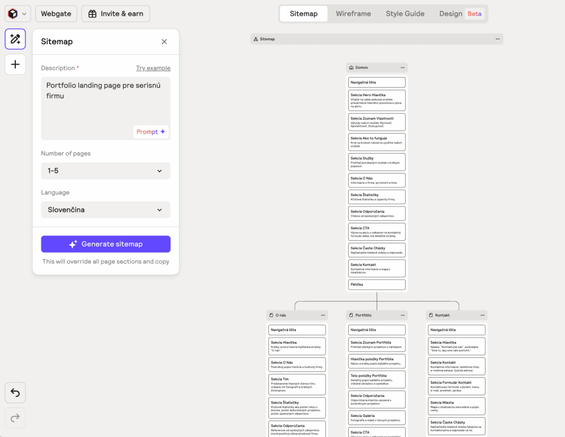
Task: Select Sekcia Formulár Kontakt block
Action: [x=456, y=386]
